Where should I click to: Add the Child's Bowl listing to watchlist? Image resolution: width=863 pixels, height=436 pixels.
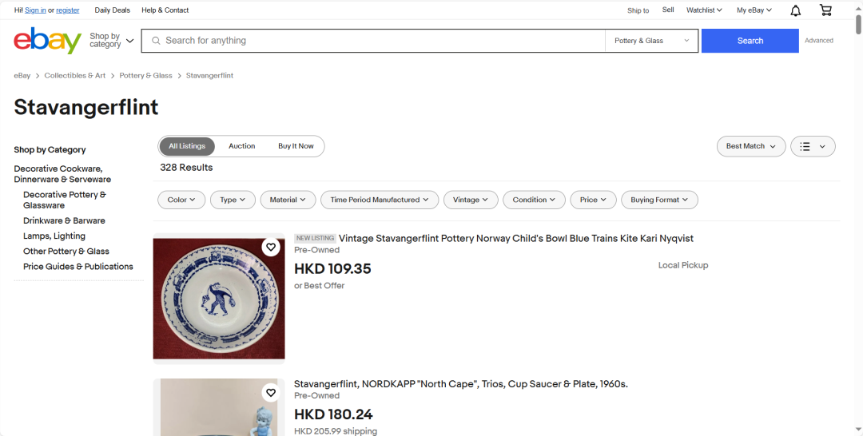(x=271, y=248)
